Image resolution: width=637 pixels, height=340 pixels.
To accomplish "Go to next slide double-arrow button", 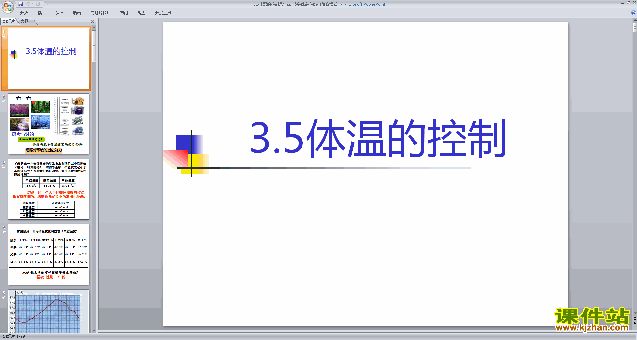I will [x=635, y=323].
